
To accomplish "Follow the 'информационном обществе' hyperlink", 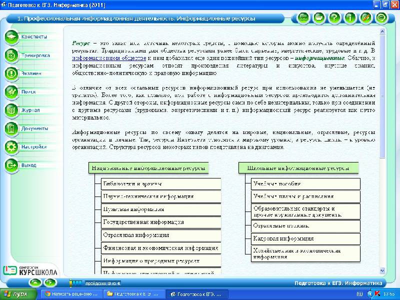I will [109, 58].
